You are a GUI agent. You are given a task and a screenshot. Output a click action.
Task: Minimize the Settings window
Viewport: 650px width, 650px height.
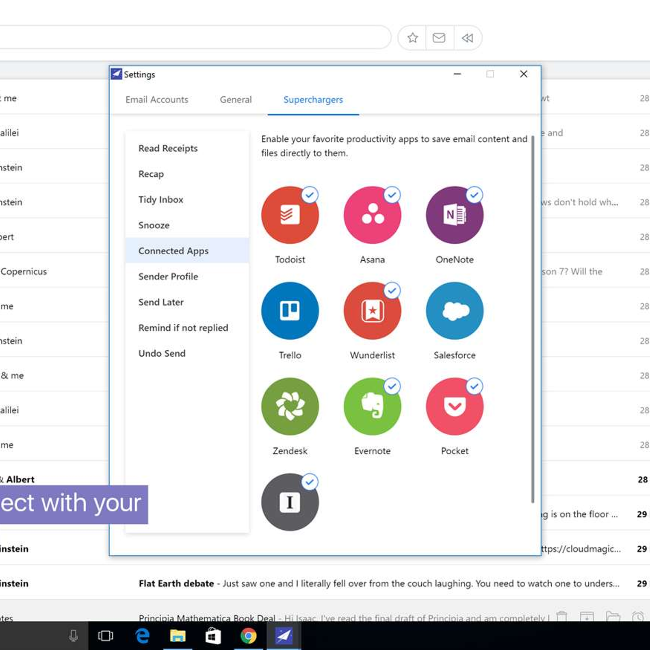(x=457, y=74)
